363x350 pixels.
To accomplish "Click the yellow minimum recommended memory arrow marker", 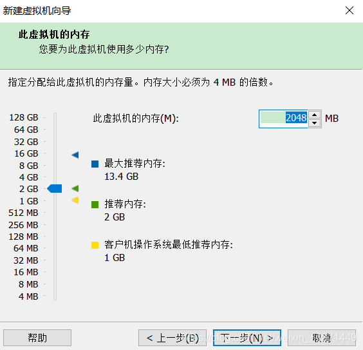I will (x=75, y=200).
